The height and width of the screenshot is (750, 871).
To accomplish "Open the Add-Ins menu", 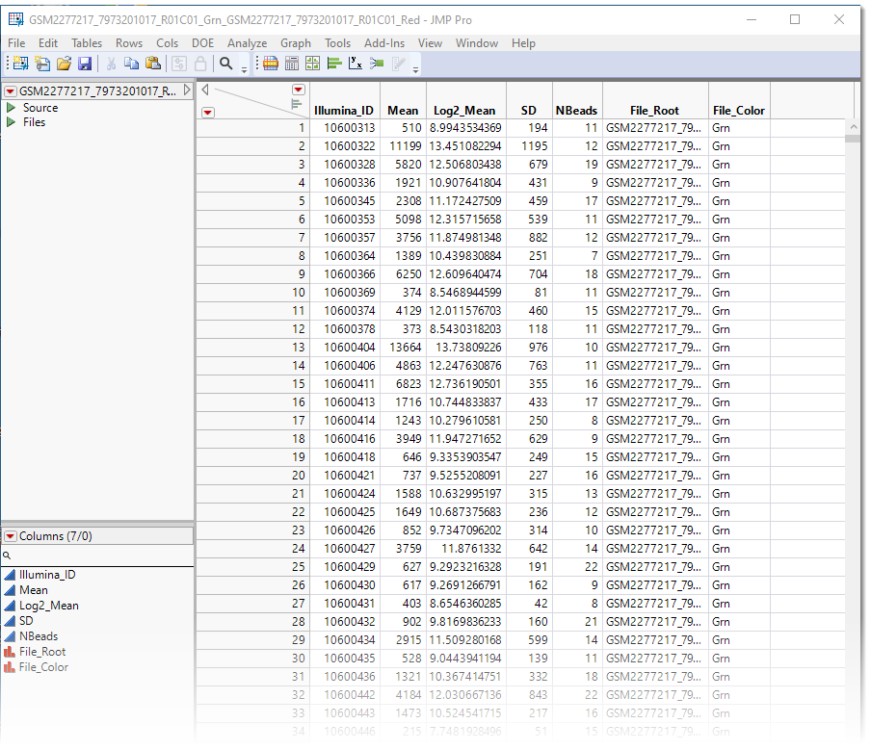I will point(383,43).
